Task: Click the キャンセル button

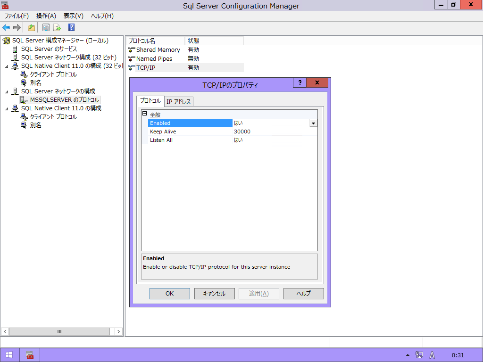Action: [214, 294]
